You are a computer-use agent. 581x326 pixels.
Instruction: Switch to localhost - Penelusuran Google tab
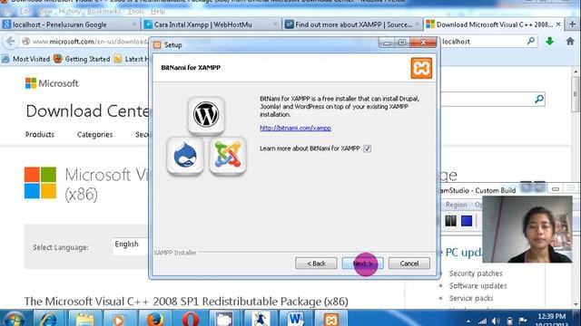[70, 24]
